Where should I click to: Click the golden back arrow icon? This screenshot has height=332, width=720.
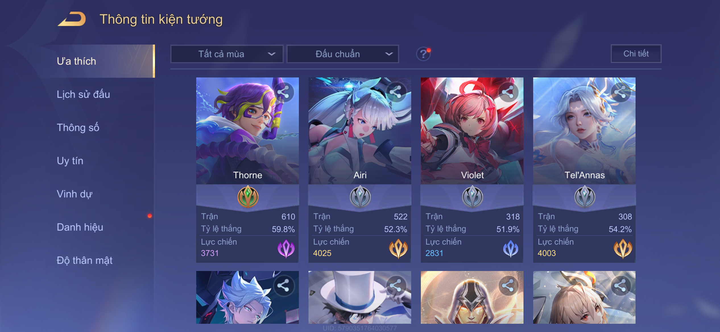click(x=72, y=19)
